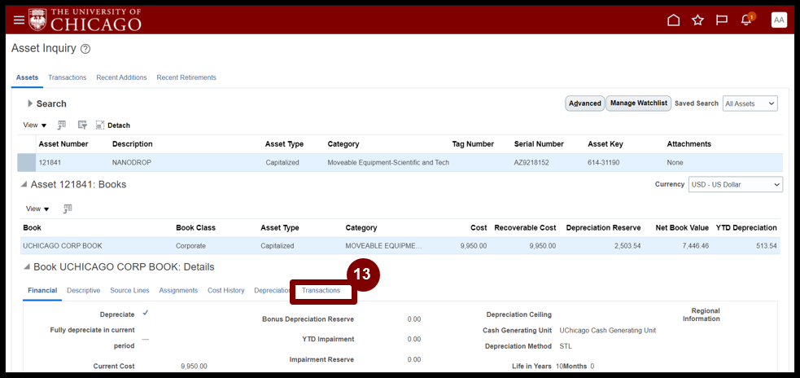800x378 pixels.
Task: Select the row header of asset 121841
Action: (26, 162)
